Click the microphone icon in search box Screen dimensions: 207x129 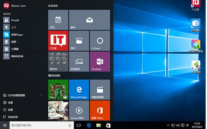[70, 125]
